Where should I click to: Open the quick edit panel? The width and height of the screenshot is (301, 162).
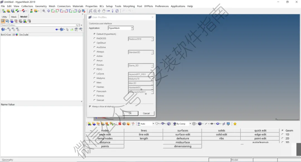coord(260,130)
